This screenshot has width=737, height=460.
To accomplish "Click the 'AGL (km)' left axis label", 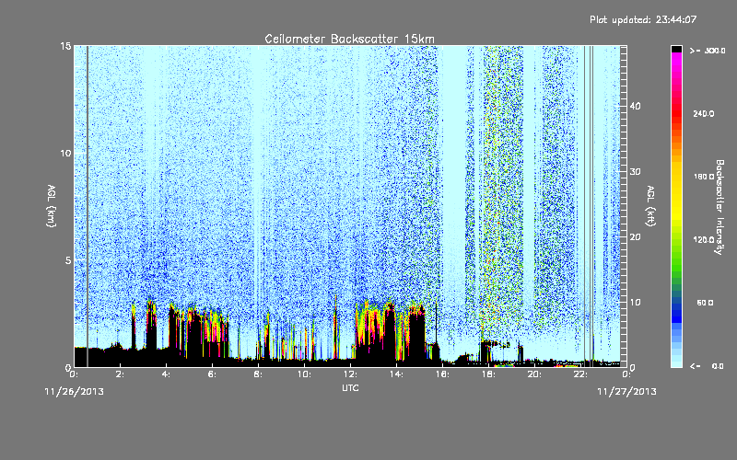I will click(x=52, y=206).
